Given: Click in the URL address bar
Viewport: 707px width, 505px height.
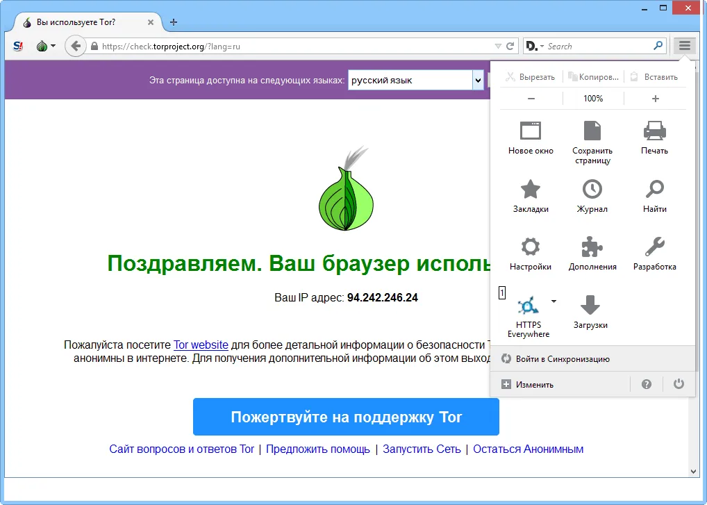Looking at the screenshot, I should [292, 47].
